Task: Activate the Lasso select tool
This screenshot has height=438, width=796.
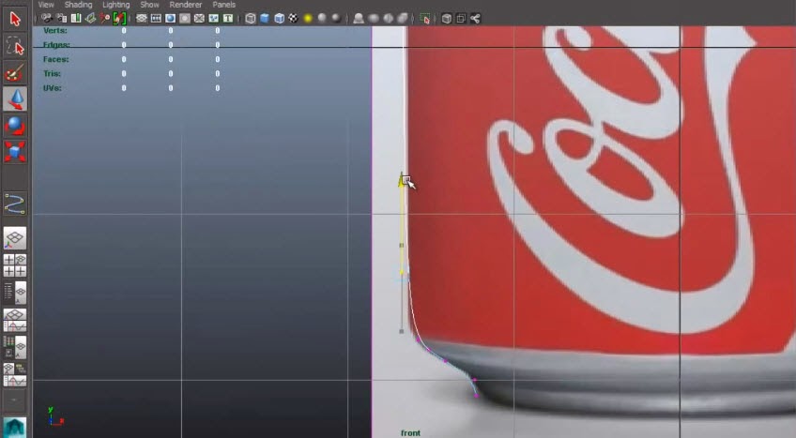Action: [x=15, y=46]
